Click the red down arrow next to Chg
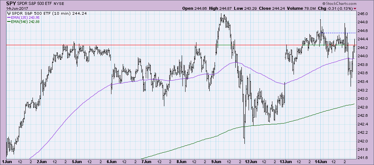Screen dimensions: 374x165 click(355, 9)
